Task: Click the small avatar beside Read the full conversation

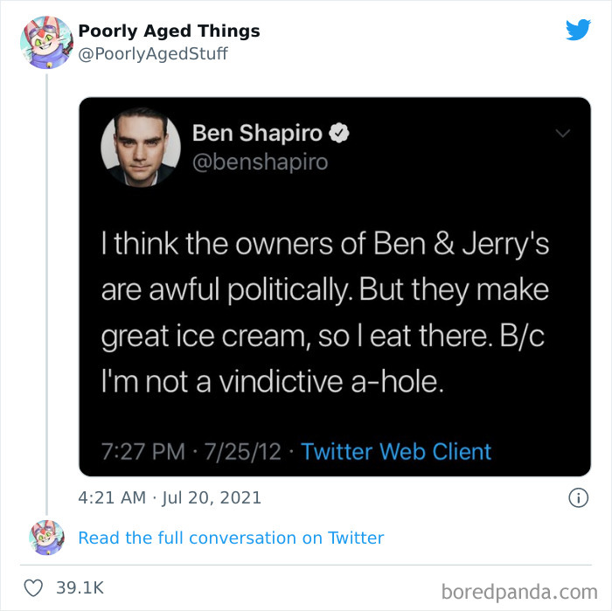Action: point(45,537)
